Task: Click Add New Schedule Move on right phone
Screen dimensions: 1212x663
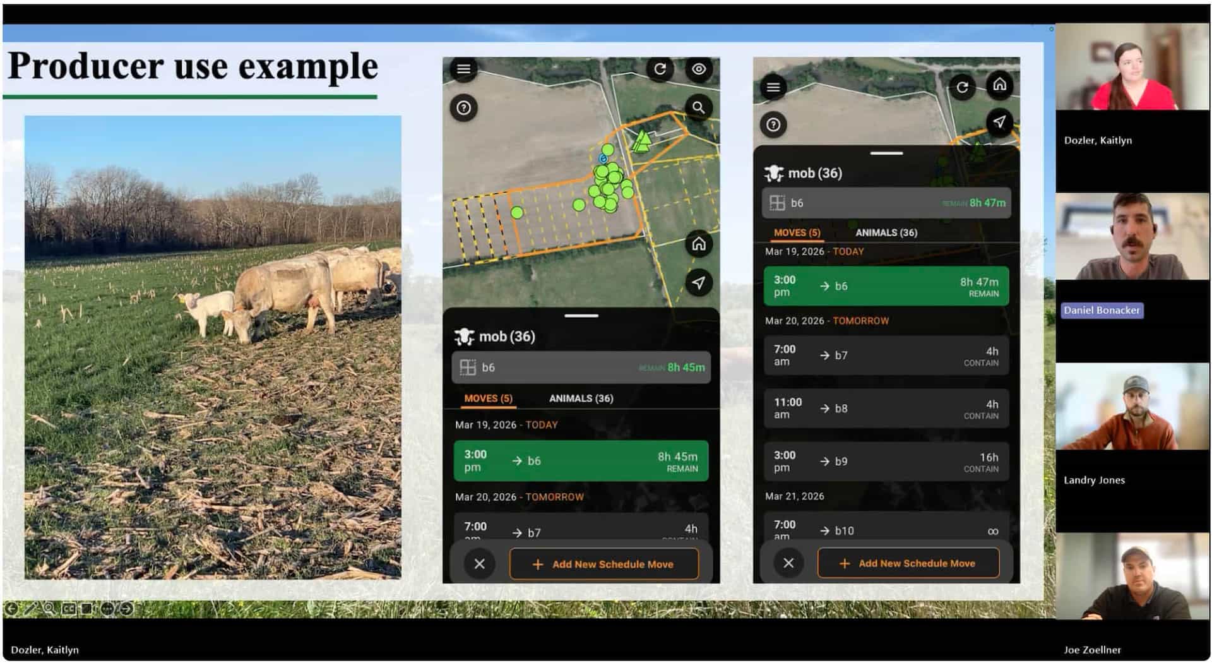Action: pyautogui.click(x=908, y=563)
